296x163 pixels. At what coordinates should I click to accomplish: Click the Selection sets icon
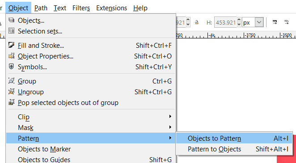[12, 31]
